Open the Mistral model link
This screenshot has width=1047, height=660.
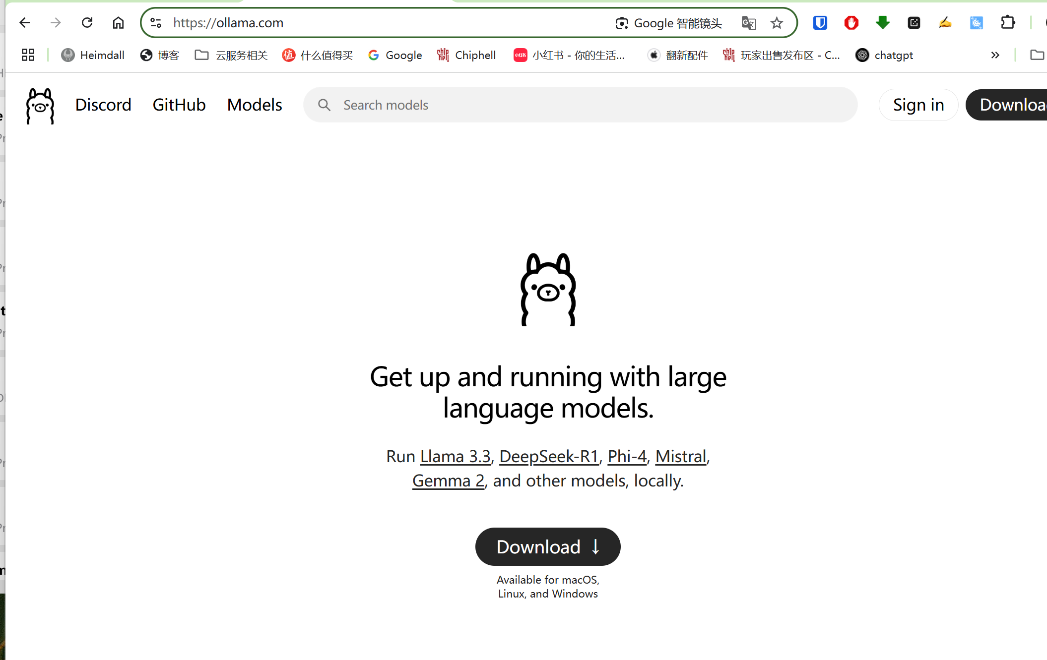(681, 456)
